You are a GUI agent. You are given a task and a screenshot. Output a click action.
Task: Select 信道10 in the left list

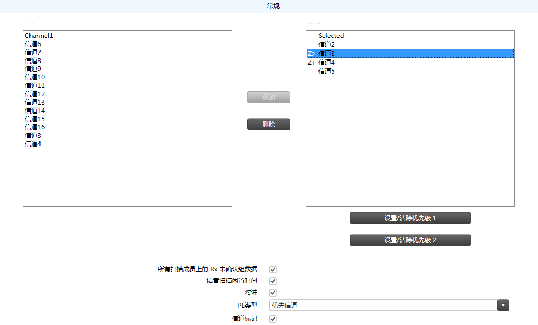point(35,77)
